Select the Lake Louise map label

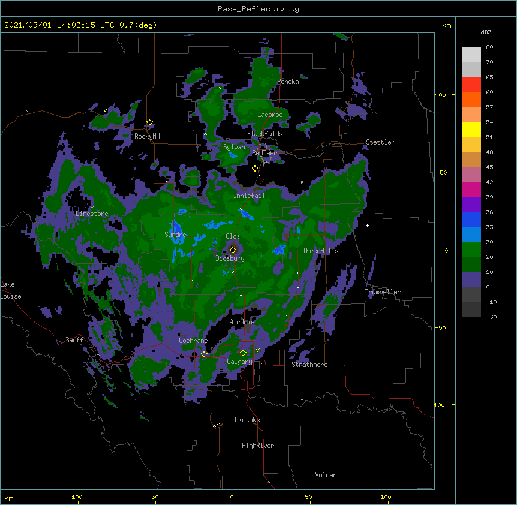tap(11, 290)
